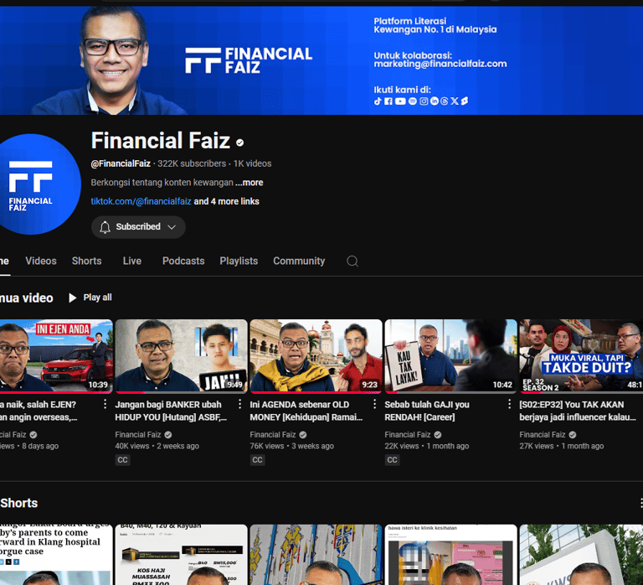
Task: Open the 'bawa isteri ke klinik kesihatan' short
Action: point(451,555)
